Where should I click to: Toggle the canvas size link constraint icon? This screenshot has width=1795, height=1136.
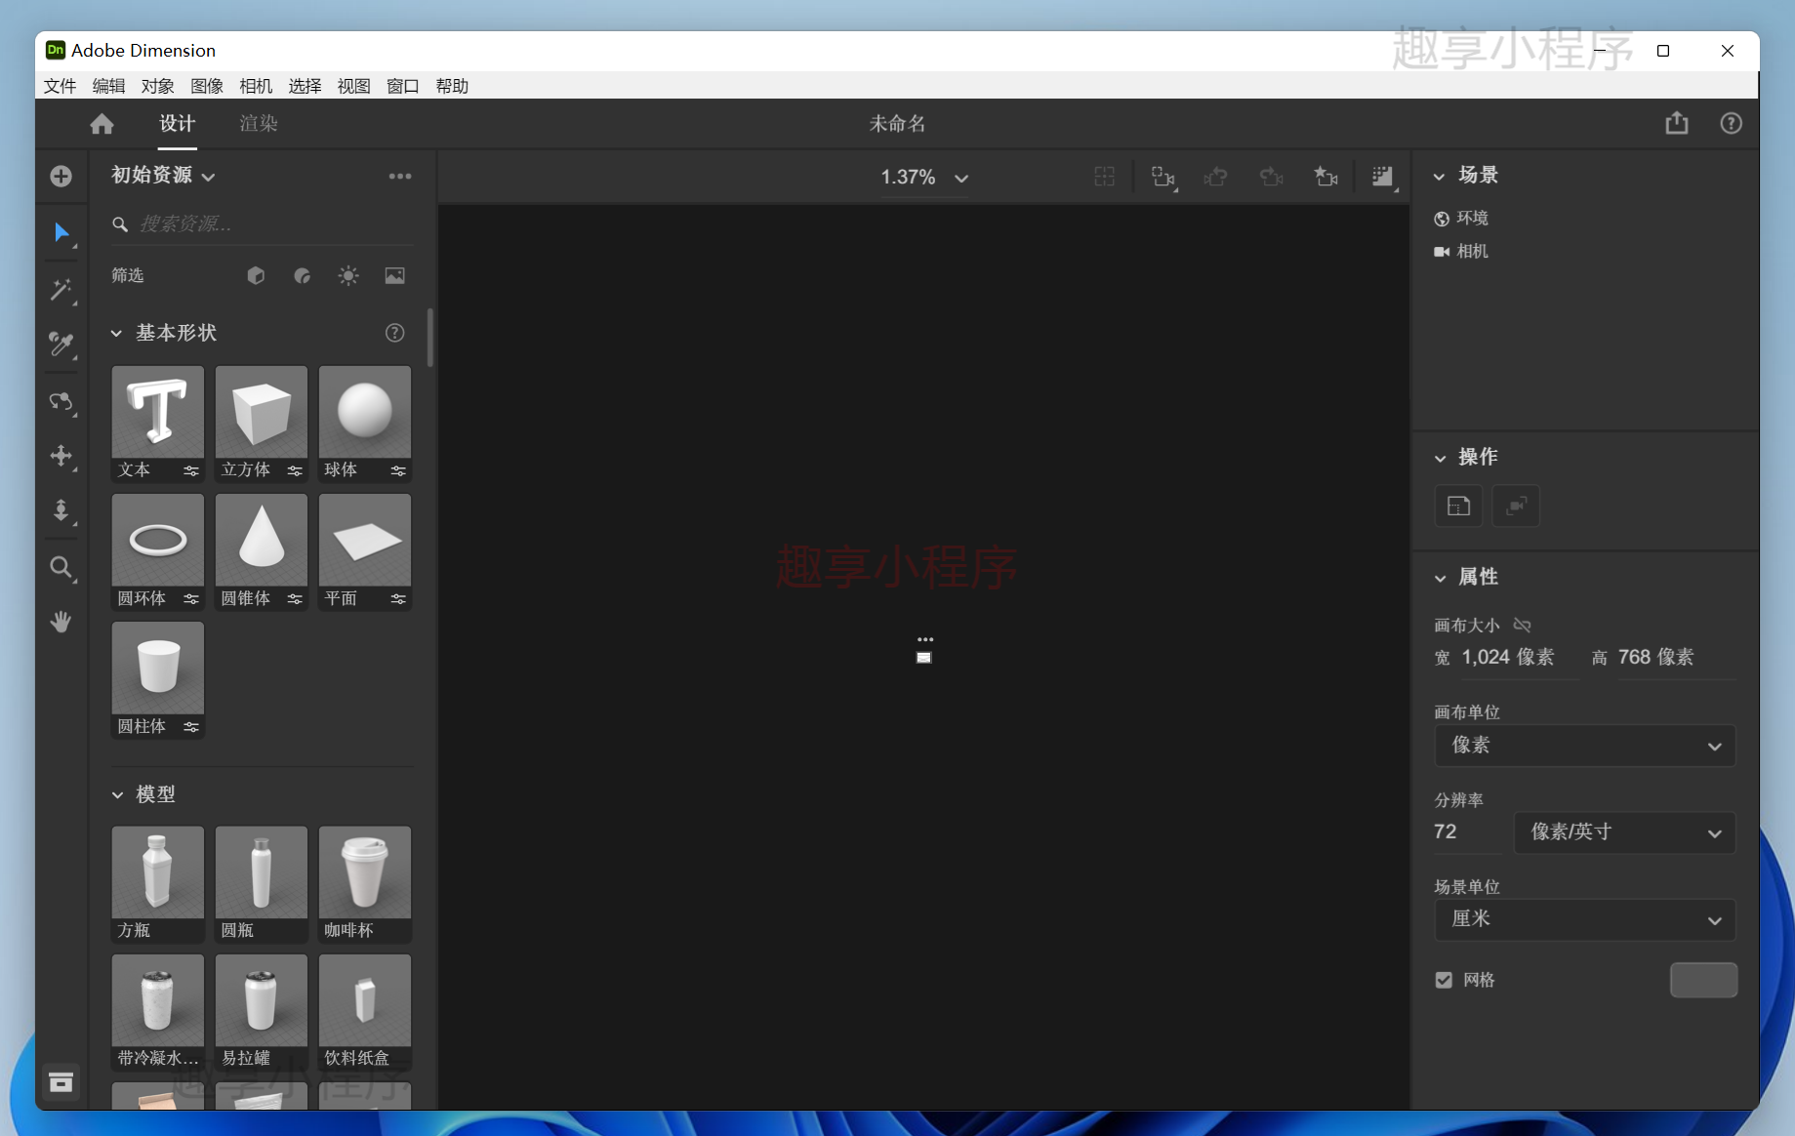click(1522, 625)
